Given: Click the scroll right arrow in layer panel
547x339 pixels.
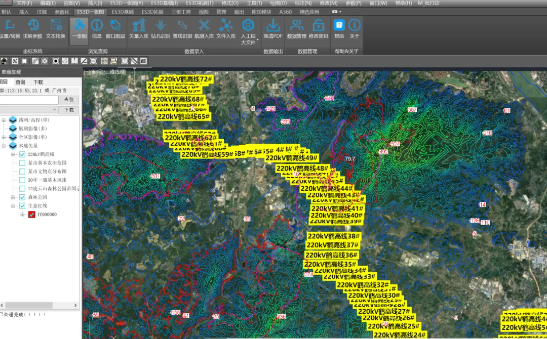Looking at the screenshot, I should tap(75, 305).
